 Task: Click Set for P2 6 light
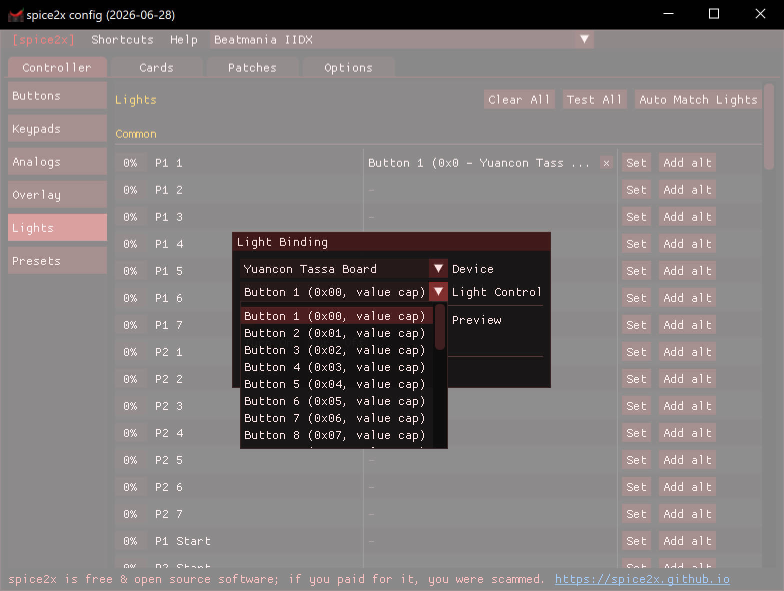(x=636, y=487)
